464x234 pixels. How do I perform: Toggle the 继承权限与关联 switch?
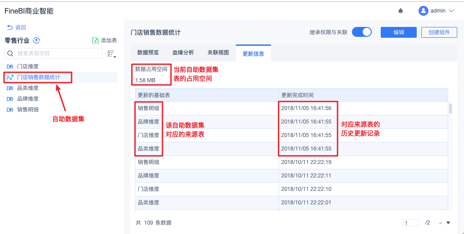(361, 32)
